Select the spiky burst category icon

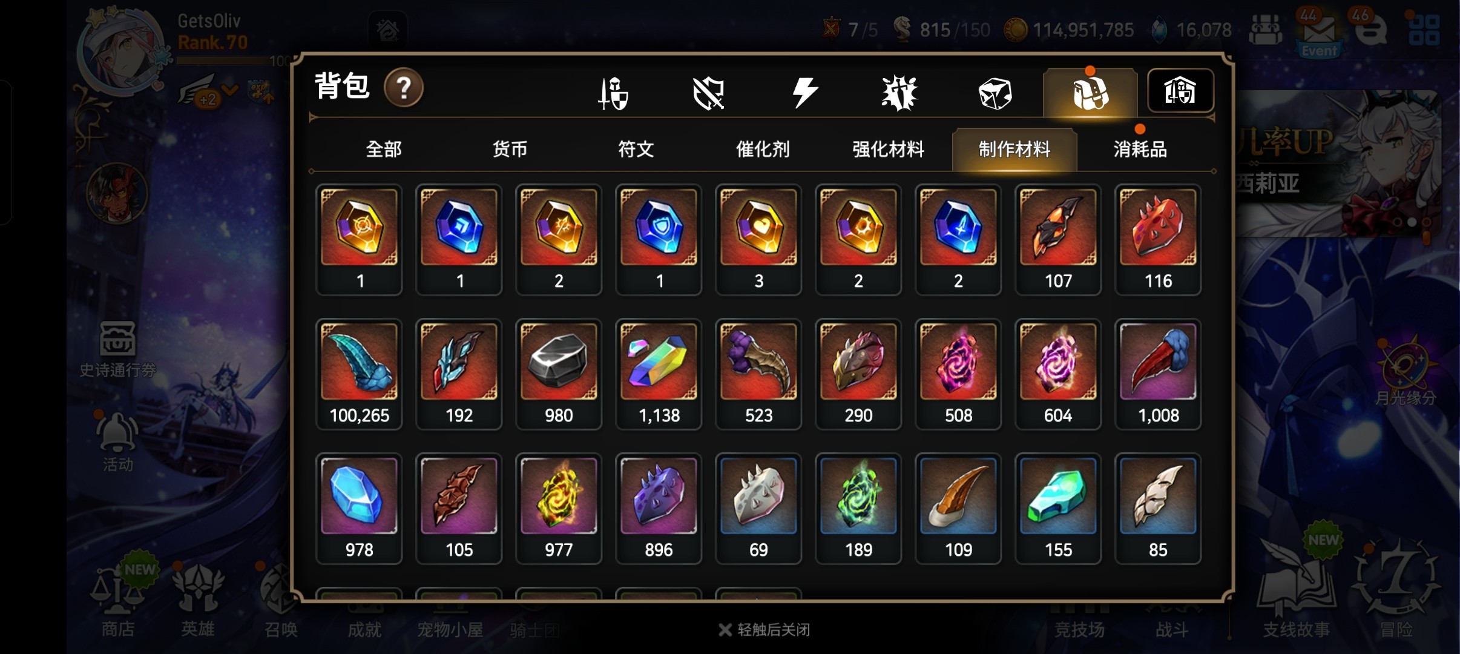pyautogui.click(x=899, y=94)
